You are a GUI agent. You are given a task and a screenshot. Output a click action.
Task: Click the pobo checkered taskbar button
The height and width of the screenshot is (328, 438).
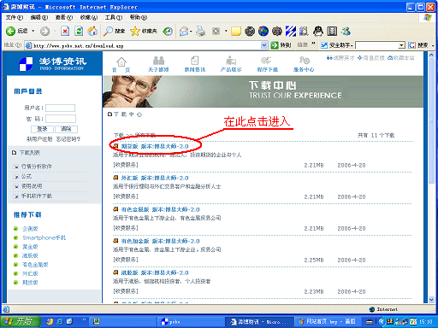point(190,322)
